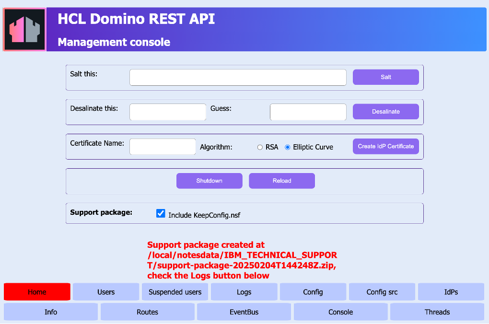This screenshot has width=489, height=324.
Task: View the Threads tab
Action: click(437, 312)
